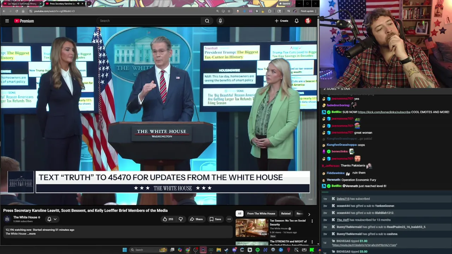Focus the YouTube search field
This screenshot has width=452, height=254.
tap(150, 21)
